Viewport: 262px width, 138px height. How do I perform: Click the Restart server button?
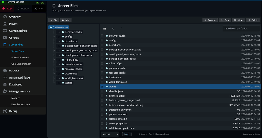(x=23, y=9)
